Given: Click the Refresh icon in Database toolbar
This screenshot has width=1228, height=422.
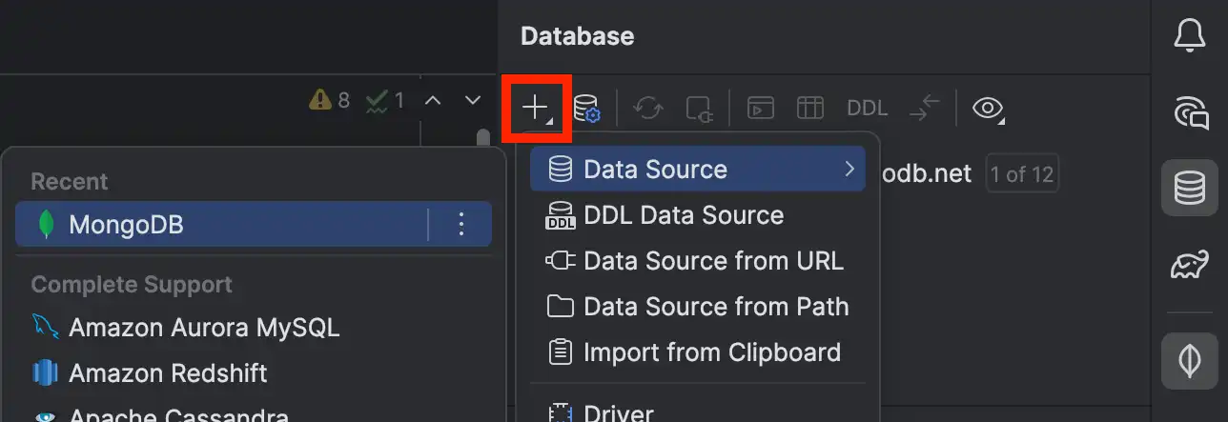Looking at the screenshot, I should (x=648, y=108).
